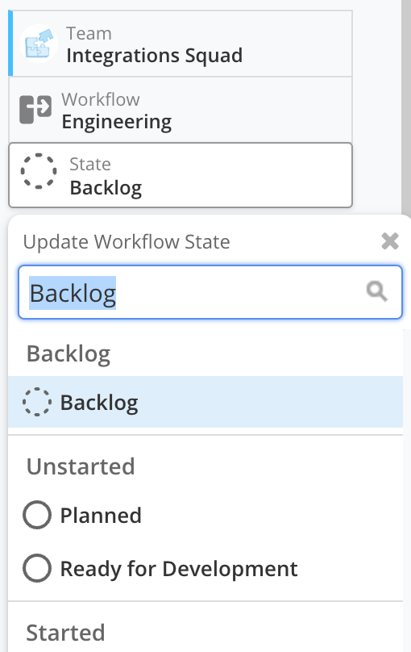This screenshot has height=652, width=411.
Task: Choose Planned from the state list
Action: (x=205, y=515)
